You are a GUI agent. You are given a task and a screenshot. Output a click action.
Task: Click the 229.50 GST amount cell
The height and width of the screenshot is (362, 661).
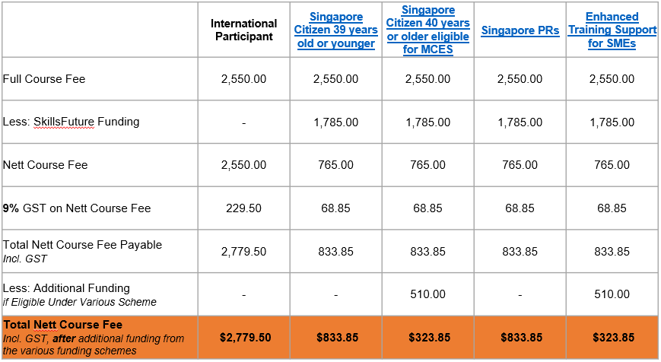tap(243, 208)
